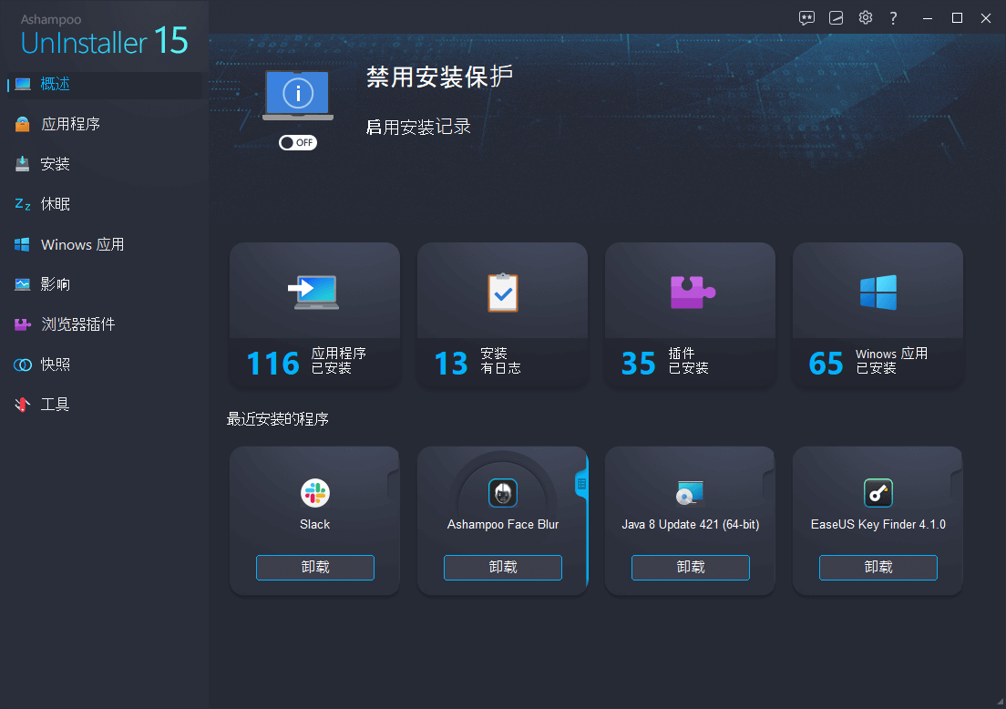The image size is (1006, 709).
Task: Open the feedback chat icon
Action: coord(806,18)
